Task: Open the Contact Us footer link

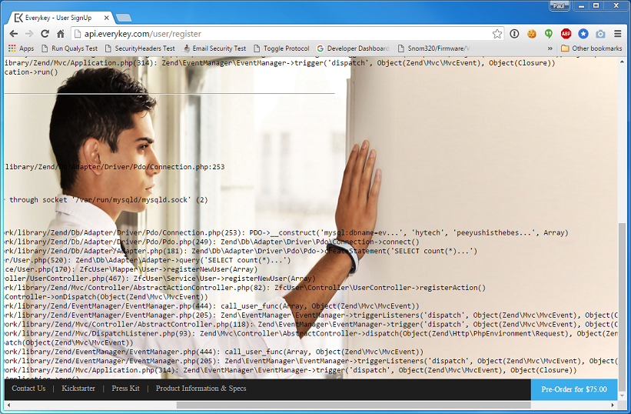Action: (x=28, y=389)
